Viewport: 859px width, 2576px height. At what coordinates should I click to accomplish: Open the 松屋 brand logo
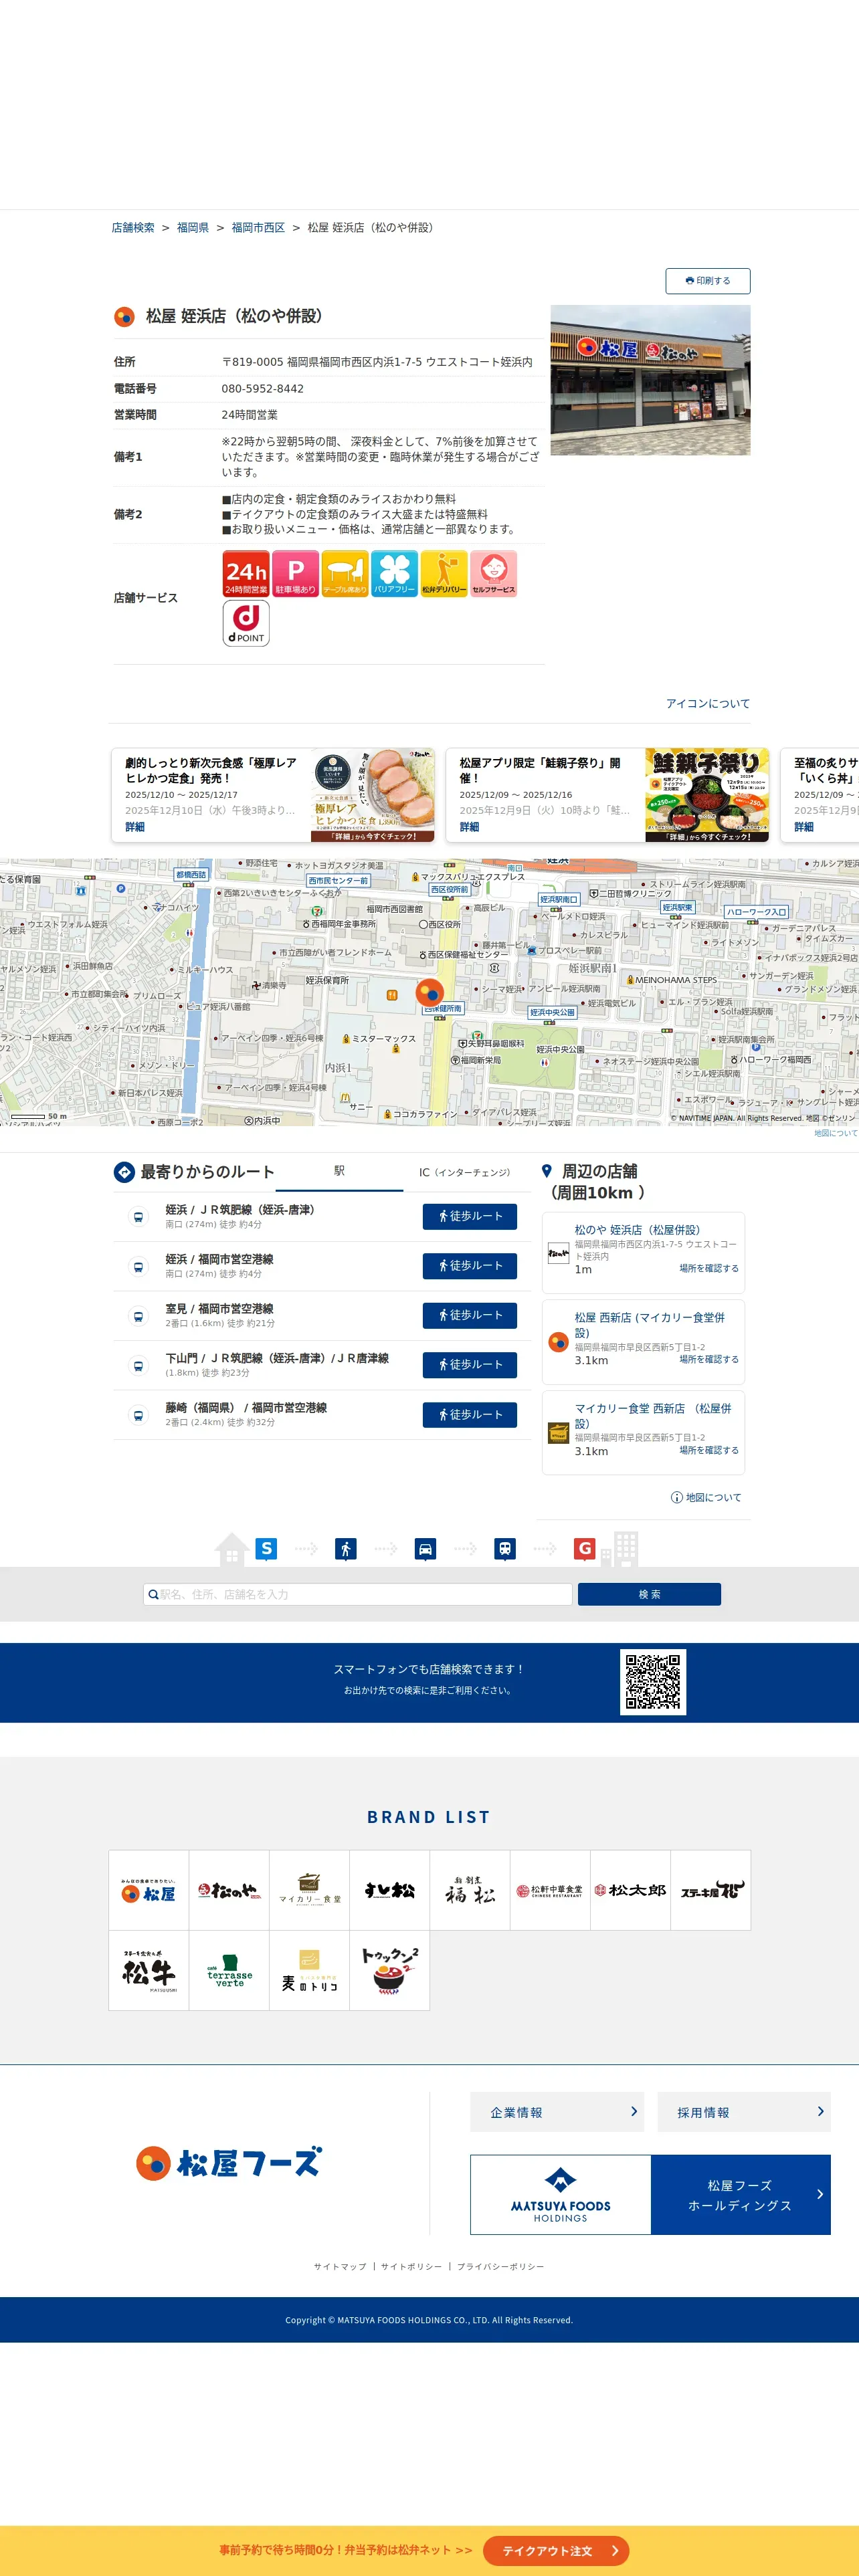pyautogui.click(x=149, y=1890)
